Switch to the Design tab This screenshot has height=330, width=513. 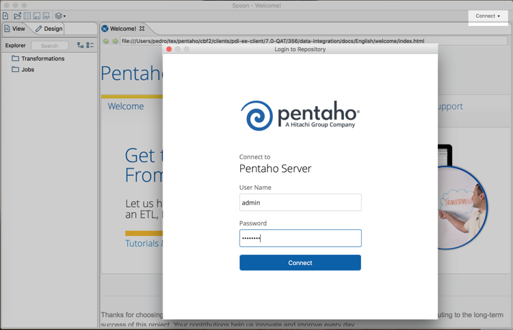click(x=49, y=29)
